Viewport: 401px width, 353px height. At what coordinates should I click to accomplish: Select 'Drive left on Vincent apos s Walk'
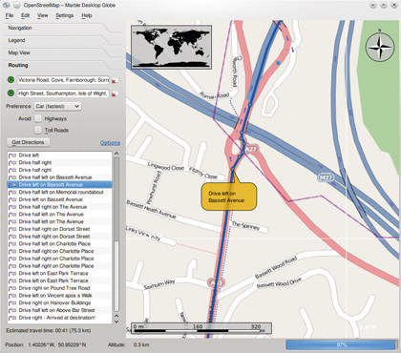(x=60, y=295)
